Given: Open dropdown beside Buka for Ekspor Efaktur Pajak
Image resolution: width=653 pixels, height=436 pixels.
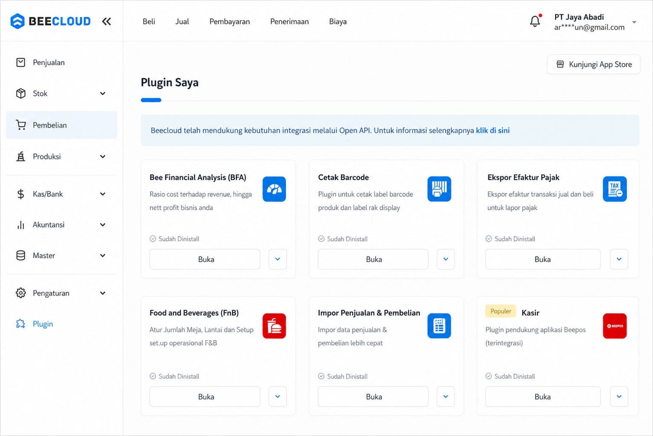Looking at the screenshot, I should click(619, 259).
